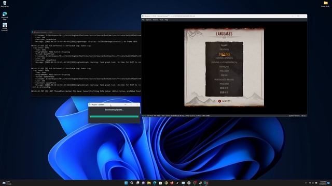Activate the Ryujinx icon on the taskbar
The width and height of the screenshot is (332, 186).
tap(206, 183)
